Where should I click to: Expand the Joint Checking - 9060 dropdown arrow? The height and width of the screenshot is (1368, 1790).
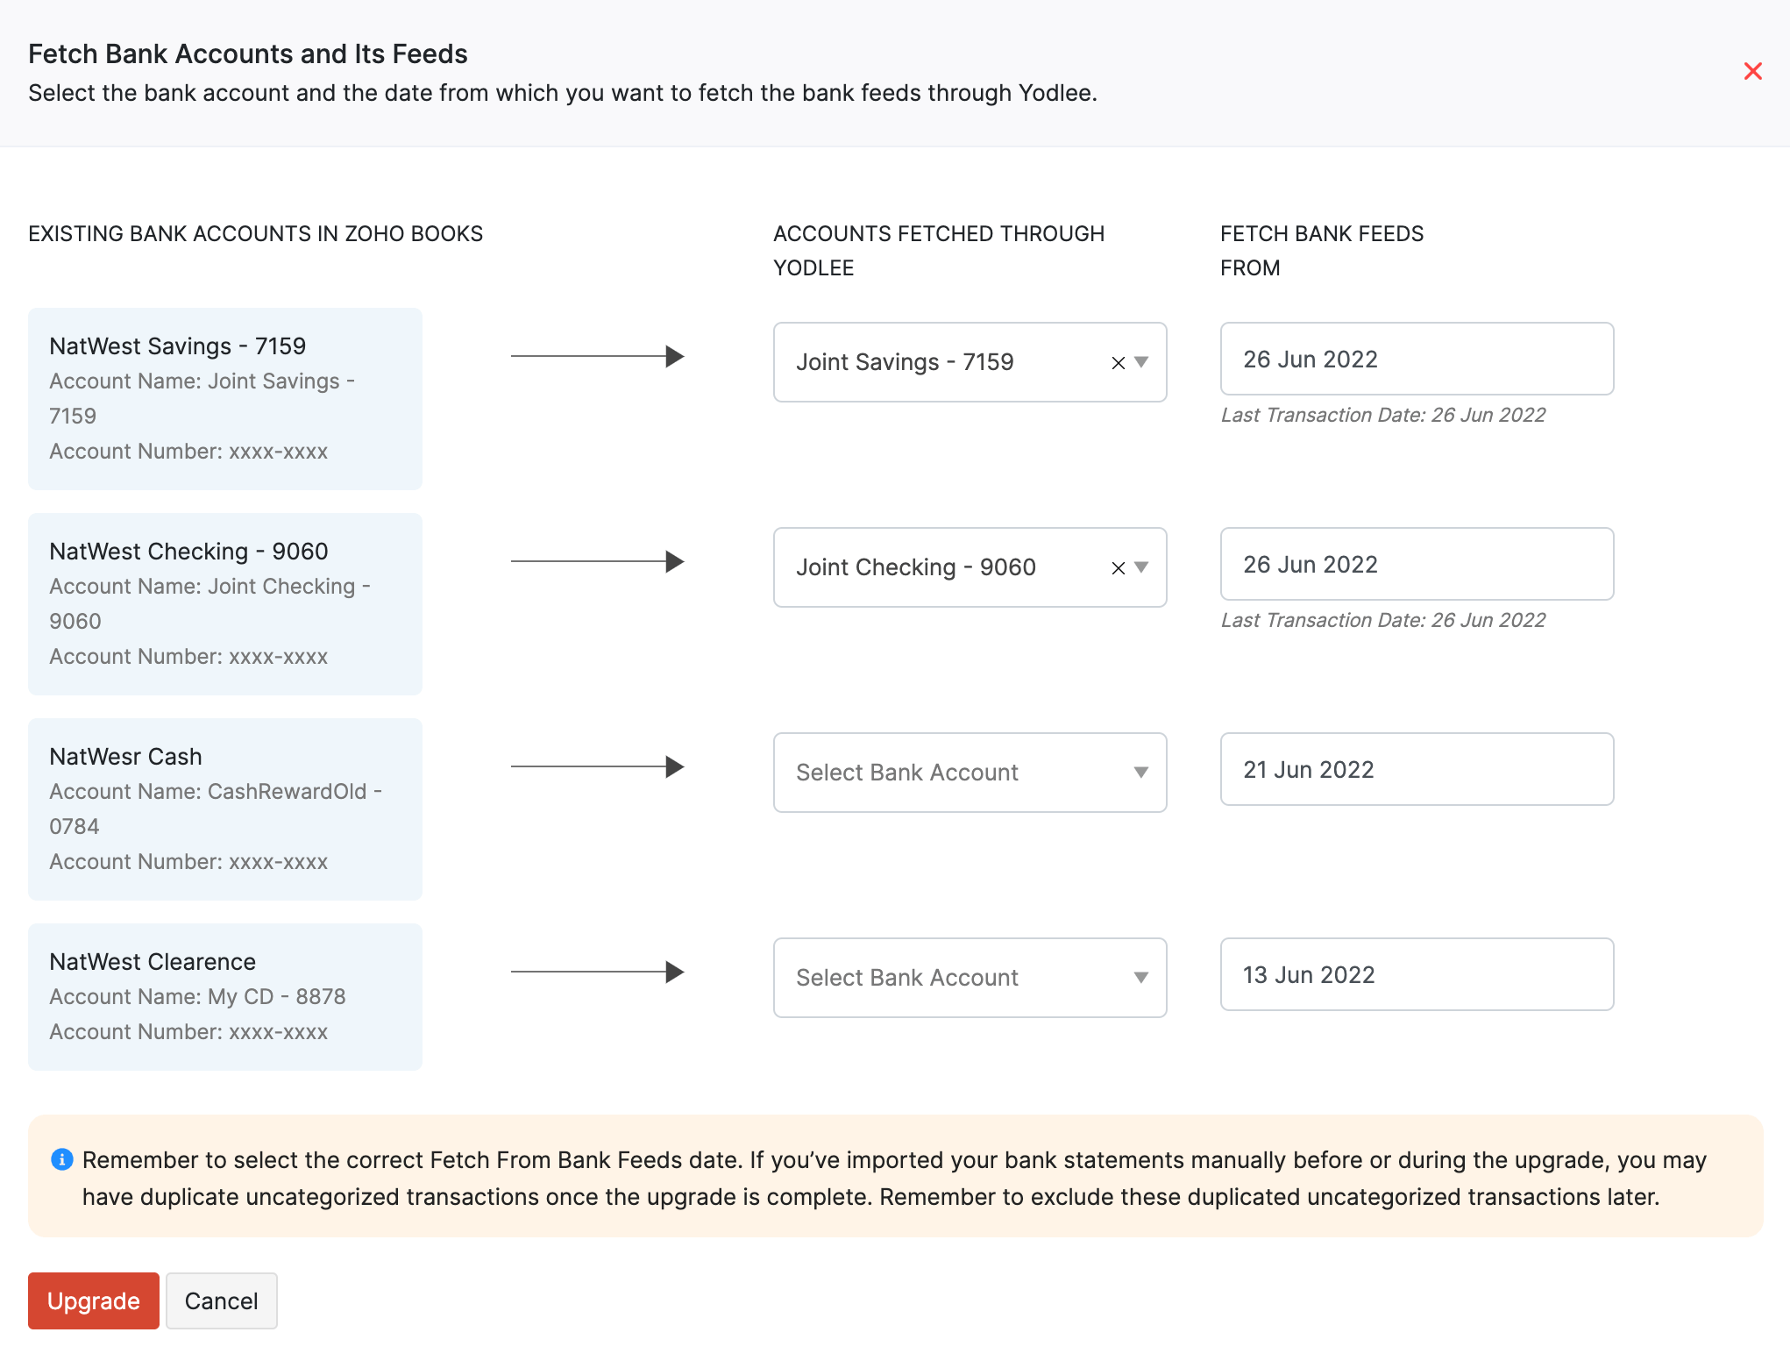click(1141, 567)
